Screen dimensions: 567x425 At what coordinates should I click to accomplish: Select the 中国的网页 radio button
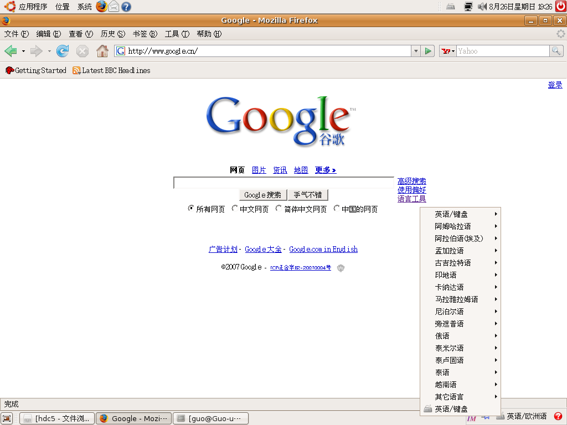(336, 209)
